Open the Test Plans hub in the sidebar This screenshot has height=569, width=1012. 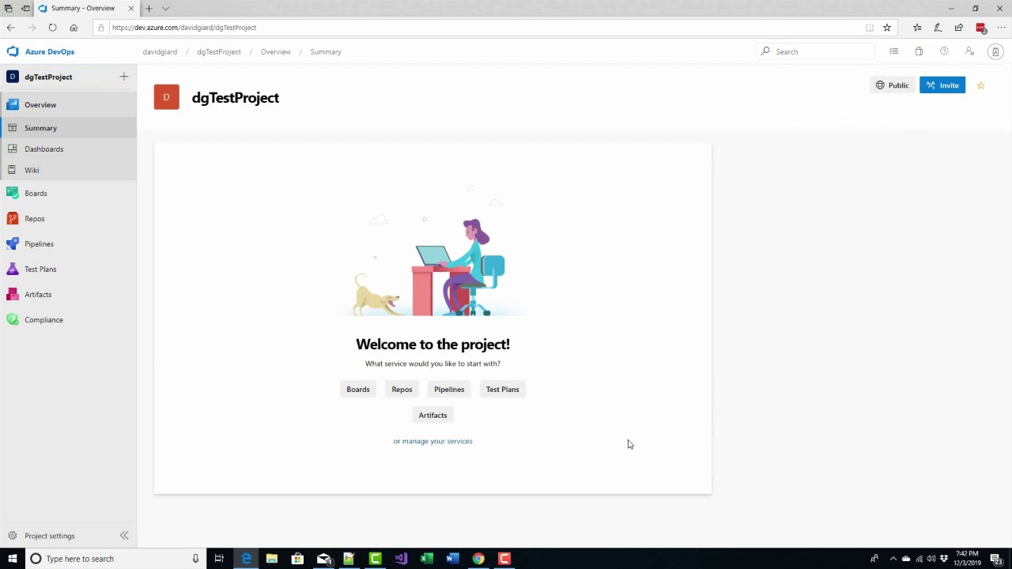tap(68, 269)
